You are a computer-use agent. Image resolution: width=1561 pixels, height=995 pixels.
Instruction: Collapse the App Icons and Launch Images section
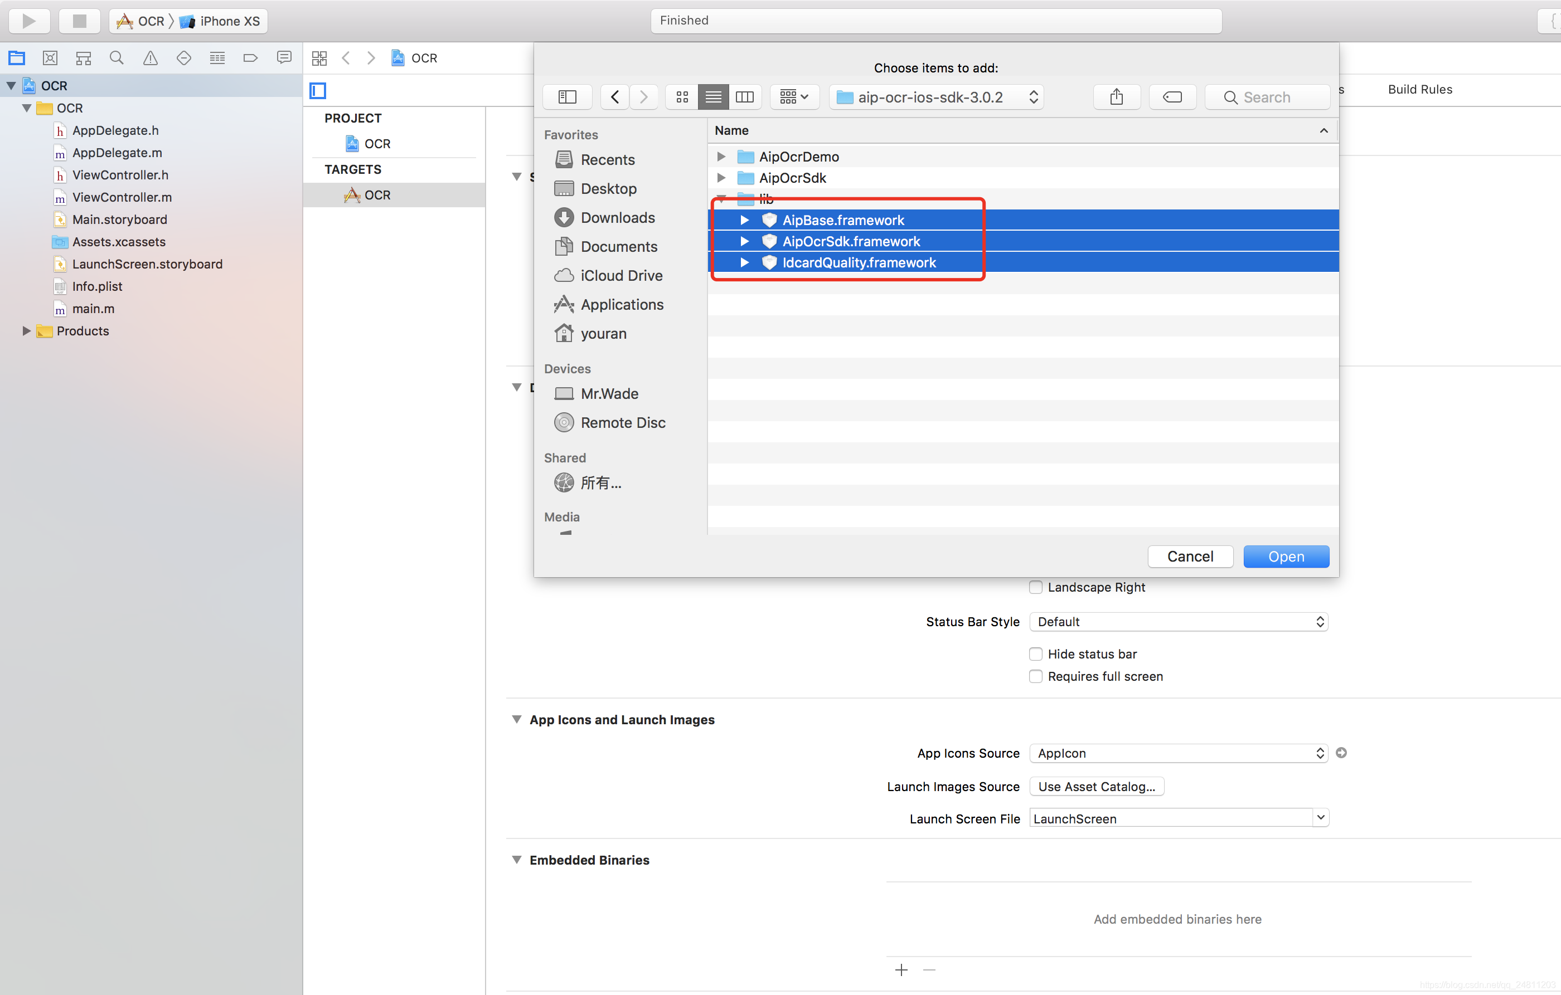pyautogui.click(x=517, y=720)
